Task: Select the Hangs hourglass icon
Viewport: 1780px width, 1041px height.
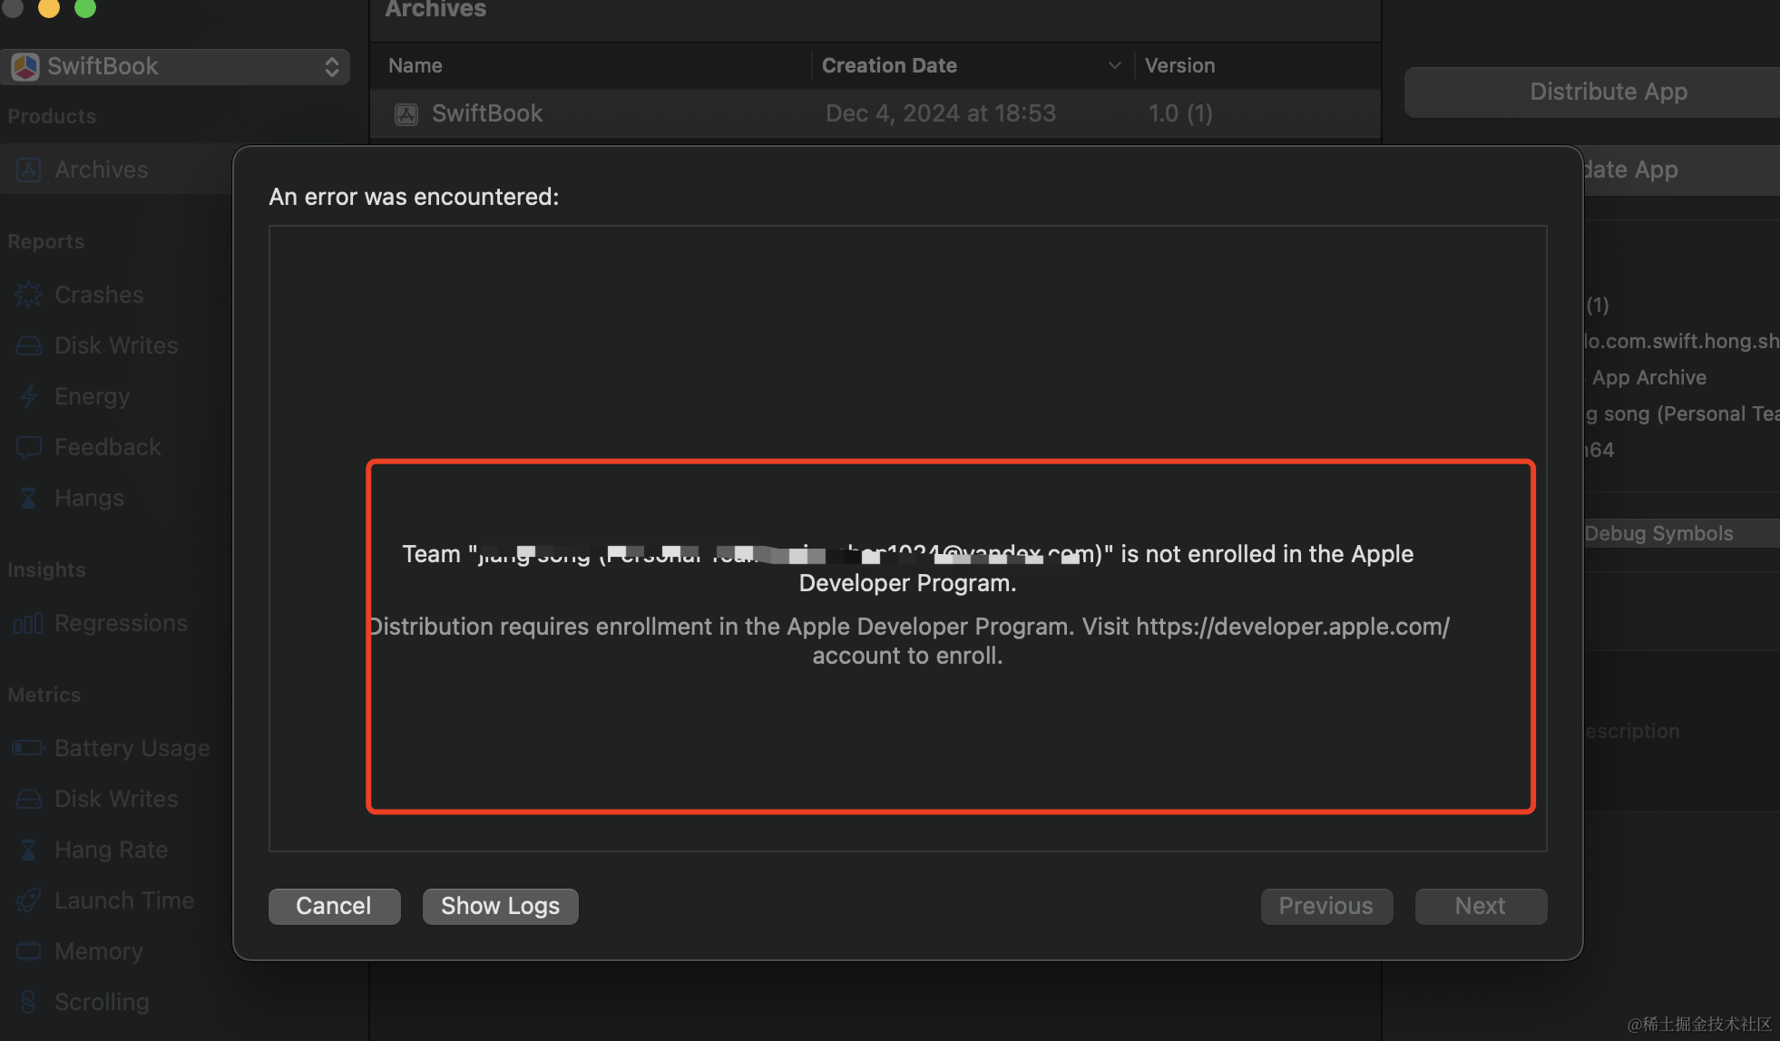Action: pyautogui.click(x=29, y=498)
